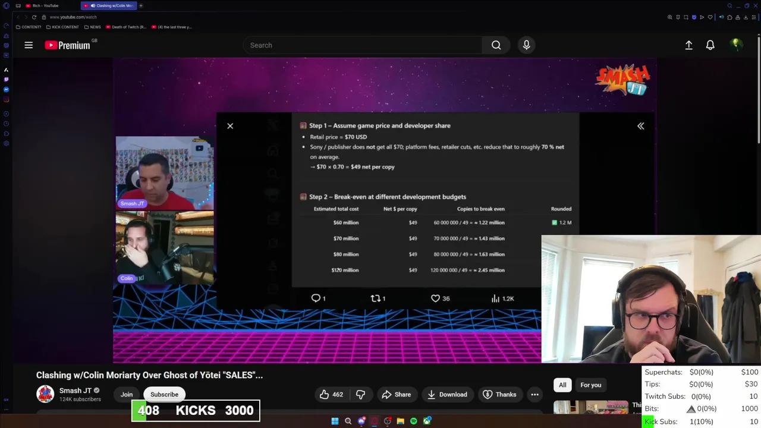Like the video with 462 likes
Screen dimensions: 761x428
[x=331, y=395]
